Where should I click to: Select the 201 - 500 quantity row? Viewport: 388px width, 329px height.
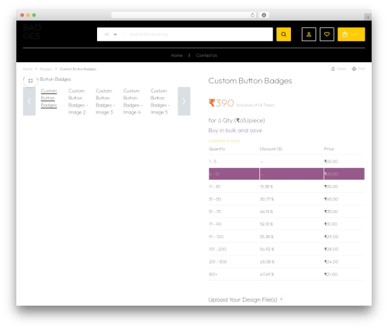pos(286,261)
